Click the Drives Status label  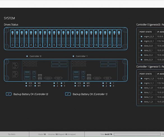(11, 25)
